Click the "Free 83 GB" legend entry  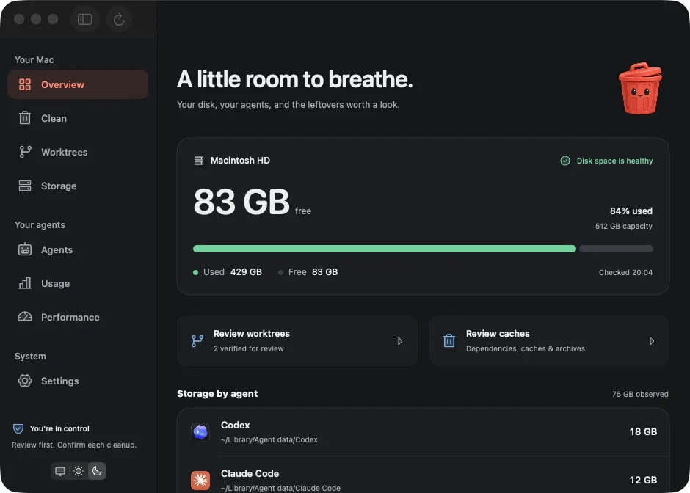308,272
